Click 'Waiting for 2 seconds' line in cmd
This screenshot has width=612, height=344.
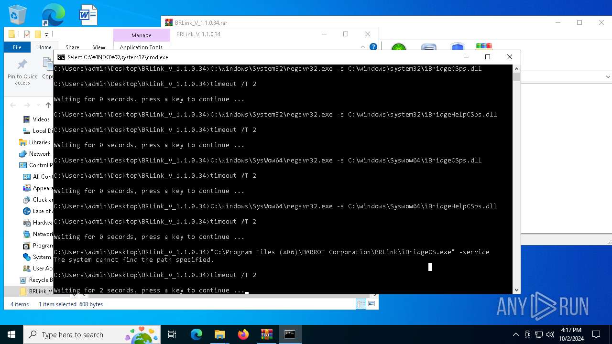tap(149, 290)
